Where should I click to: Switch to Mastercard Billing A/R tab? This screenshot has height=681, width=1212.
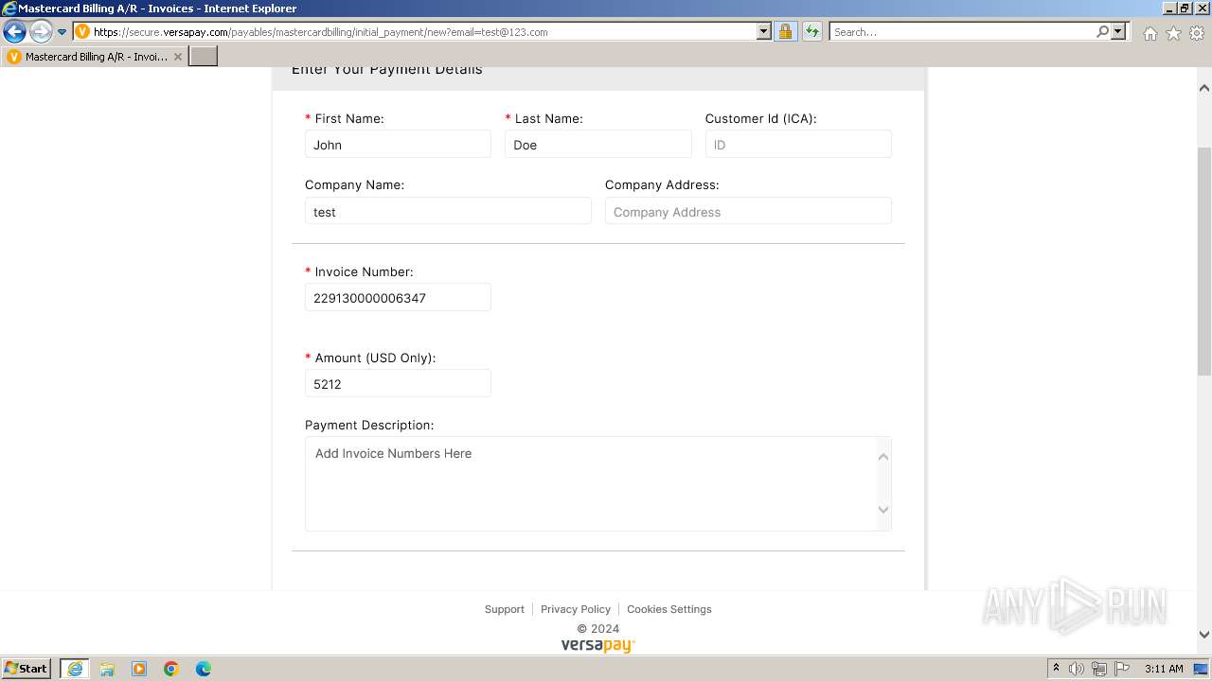(95, 57)
